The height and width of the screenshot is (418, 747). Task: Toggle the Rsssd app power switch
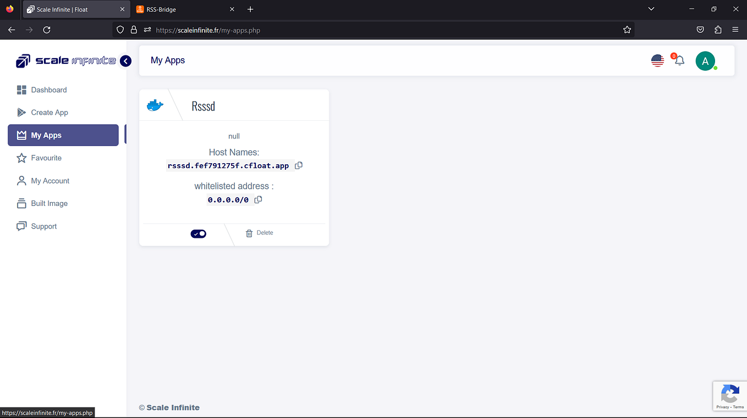pyautogui.click(x=198, y=233)
